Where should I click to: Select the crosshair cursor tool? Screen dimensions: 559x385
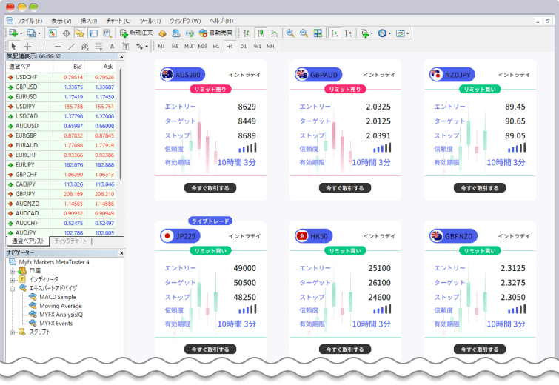27,46
